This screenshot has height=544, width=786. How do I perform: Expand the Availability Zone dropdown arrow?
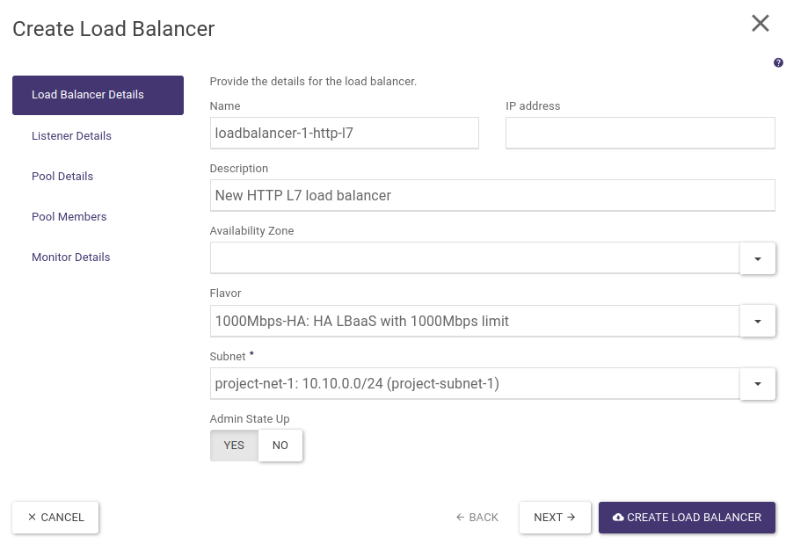click(757, 258)
